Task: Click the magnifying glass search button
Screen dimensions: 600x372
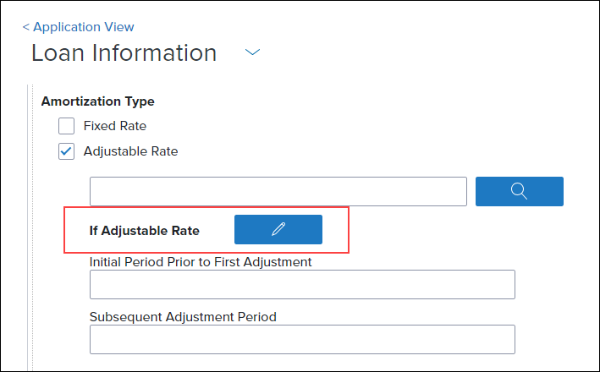Action: tap(520, 191)
